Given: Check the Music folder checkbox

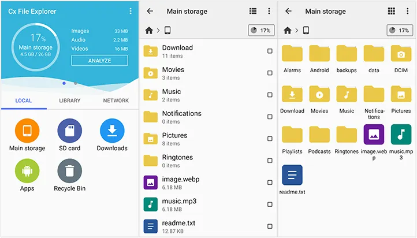Looking at the screenshot, I should [x=270, y=95].
